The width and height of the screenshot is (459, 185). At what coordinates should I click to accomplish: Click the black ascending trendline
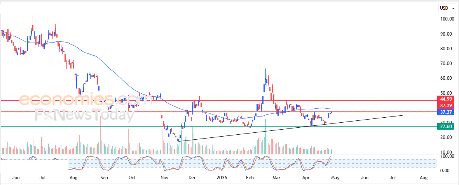pos(290,128)
